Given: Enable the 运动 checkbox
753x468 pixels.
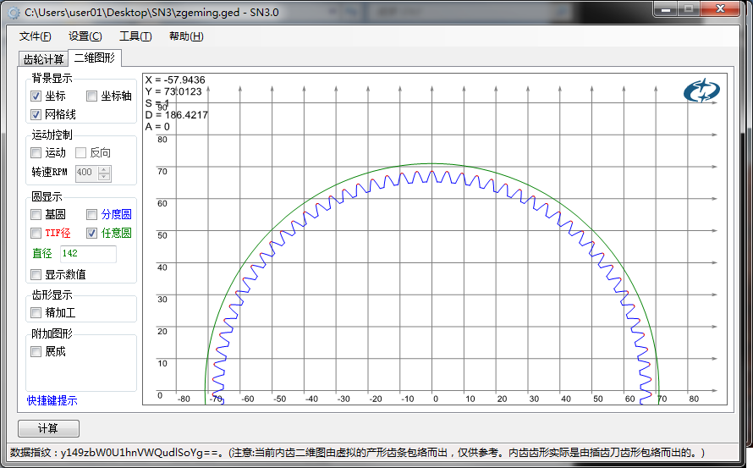Looking at the screenshot, I should point(36,153).
